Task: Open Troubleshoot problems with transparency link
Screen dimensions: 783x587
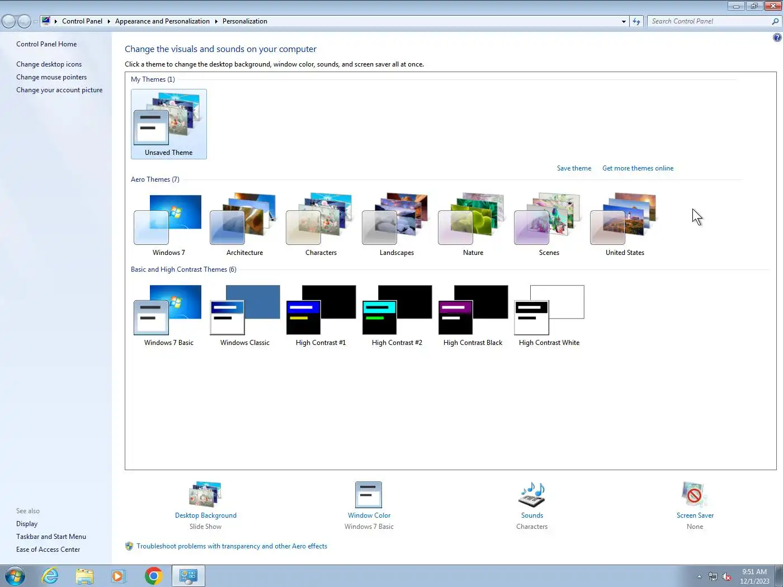Action: [x=232, y=546]
